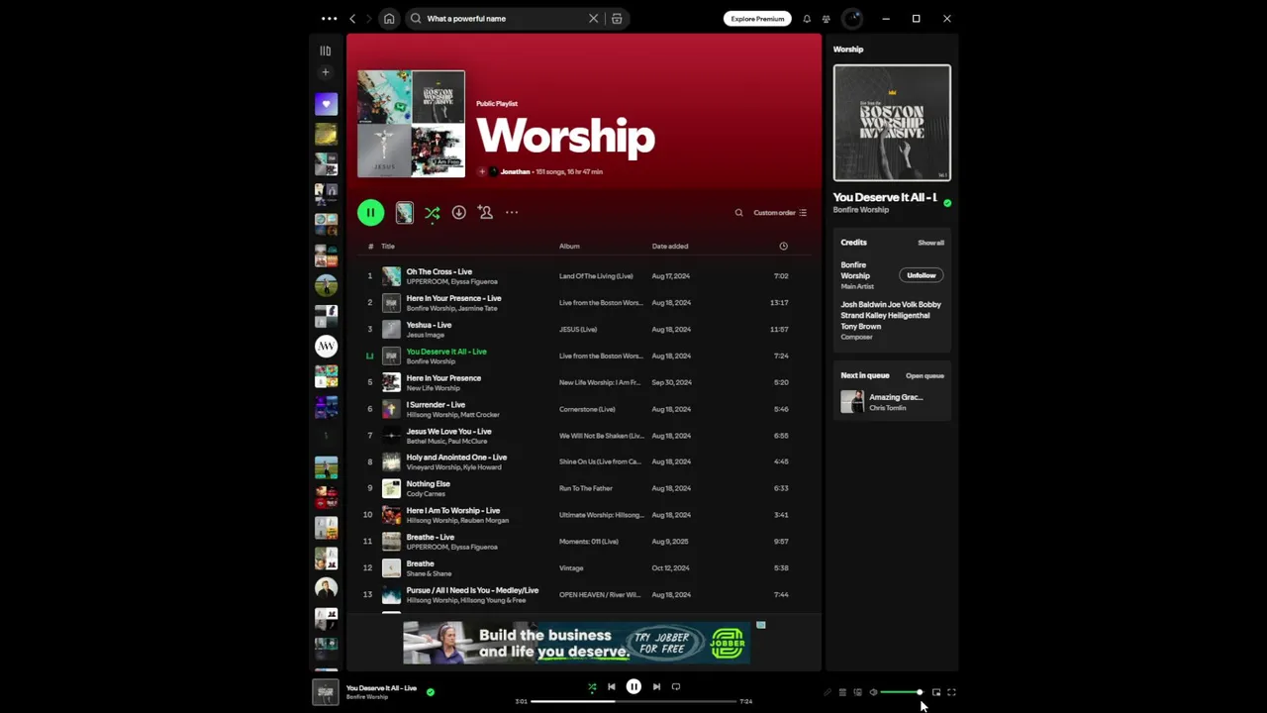Open the miniplayer

click(936, 692)
